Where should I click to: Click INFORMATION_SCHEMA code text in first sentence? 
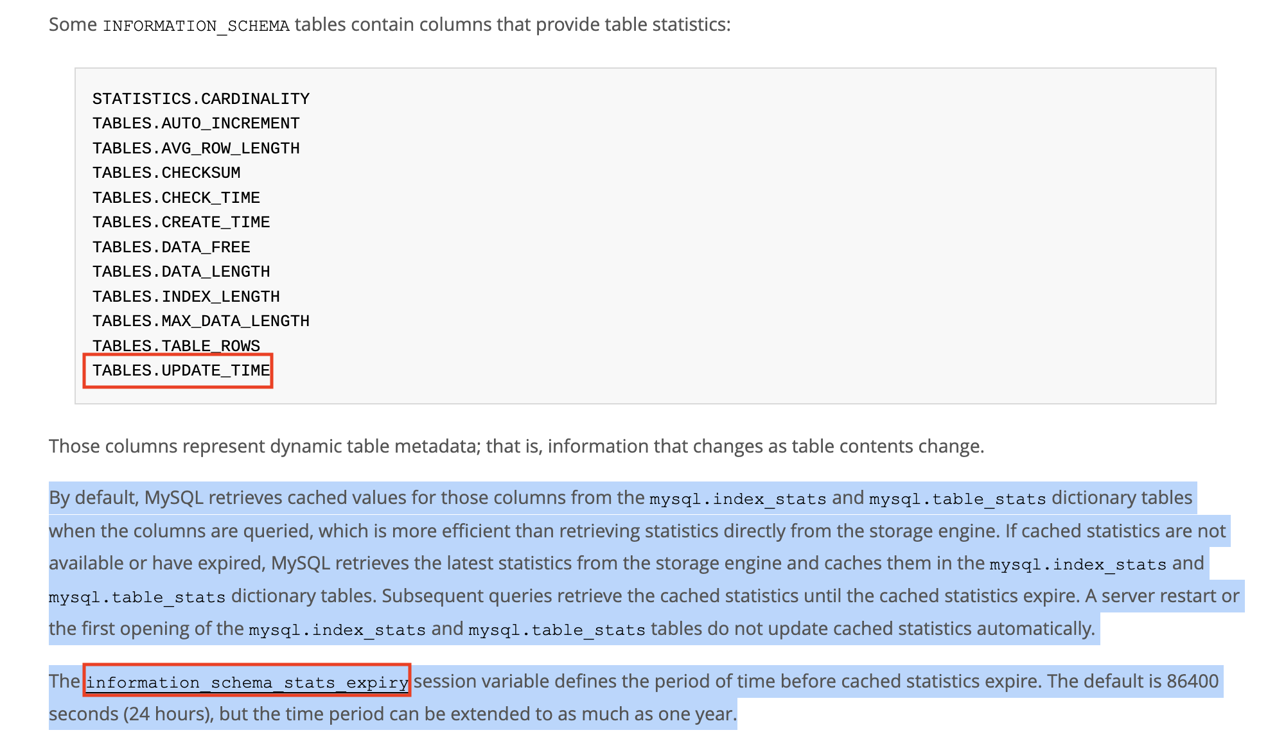196,26
